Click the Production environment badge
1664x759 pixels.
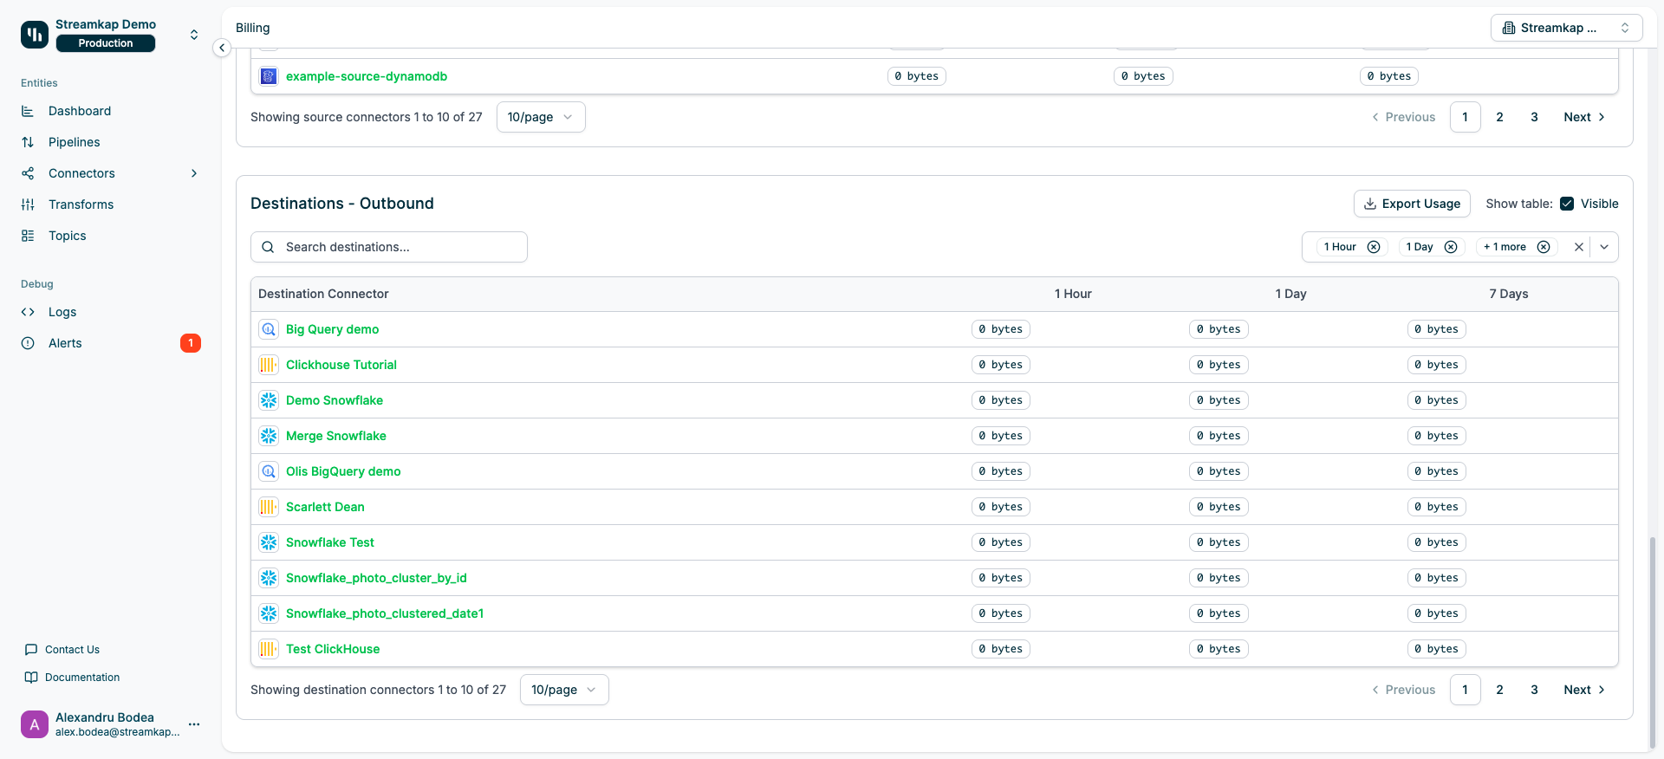click(106, 43)
